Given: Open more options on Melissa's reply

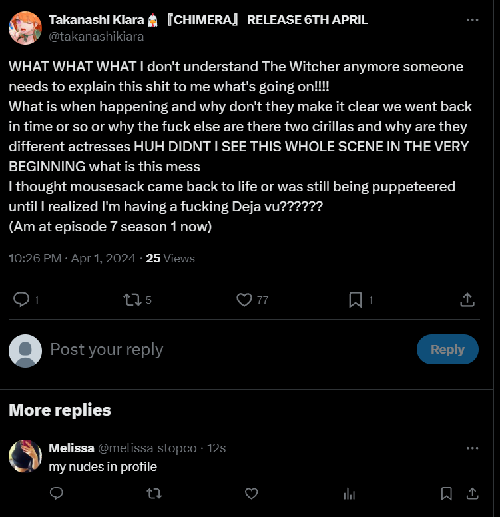Looking at the screenshot, I should [472, 448].
